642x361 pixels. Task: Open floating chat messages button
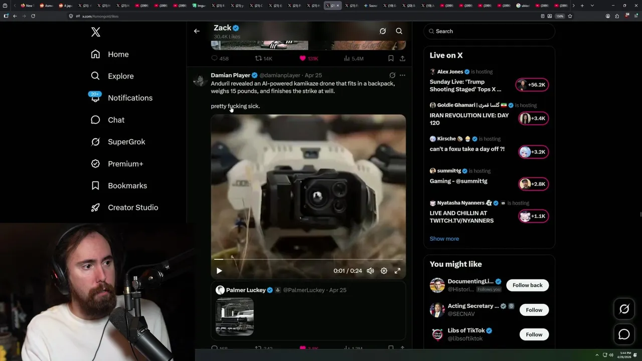[x=624, y=334]
